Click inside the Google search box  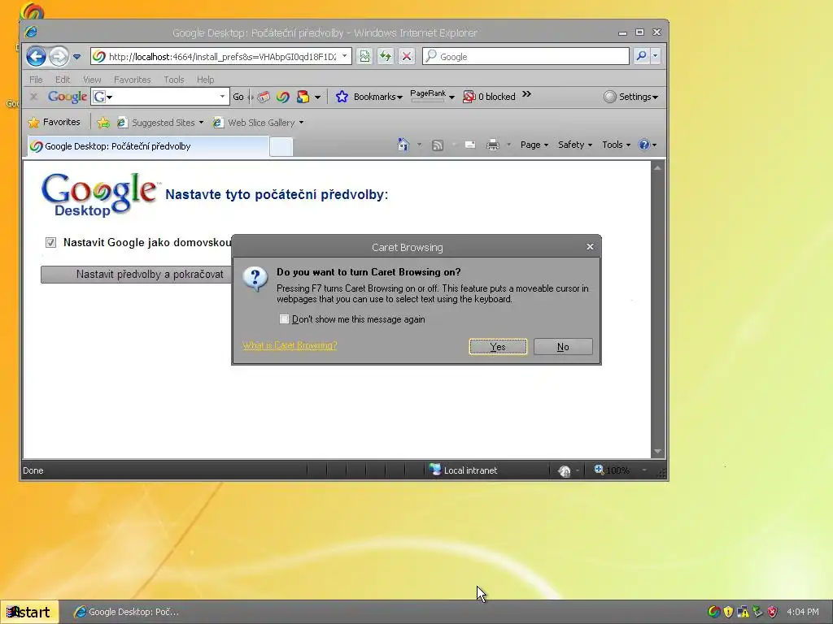526,56
